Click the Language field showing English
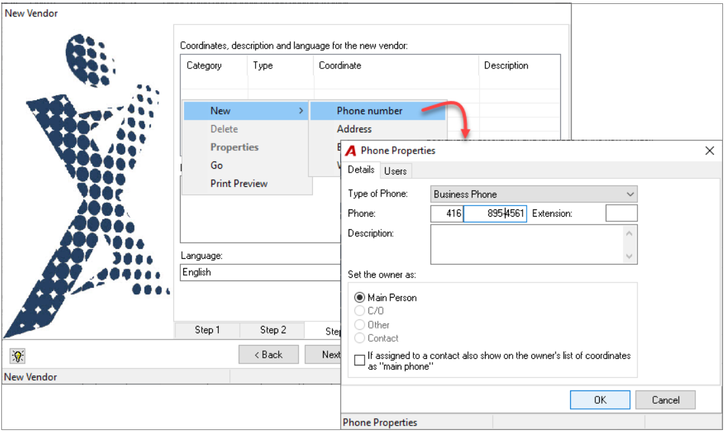This screenshot has width=725, height=432. tap(260, 273)
